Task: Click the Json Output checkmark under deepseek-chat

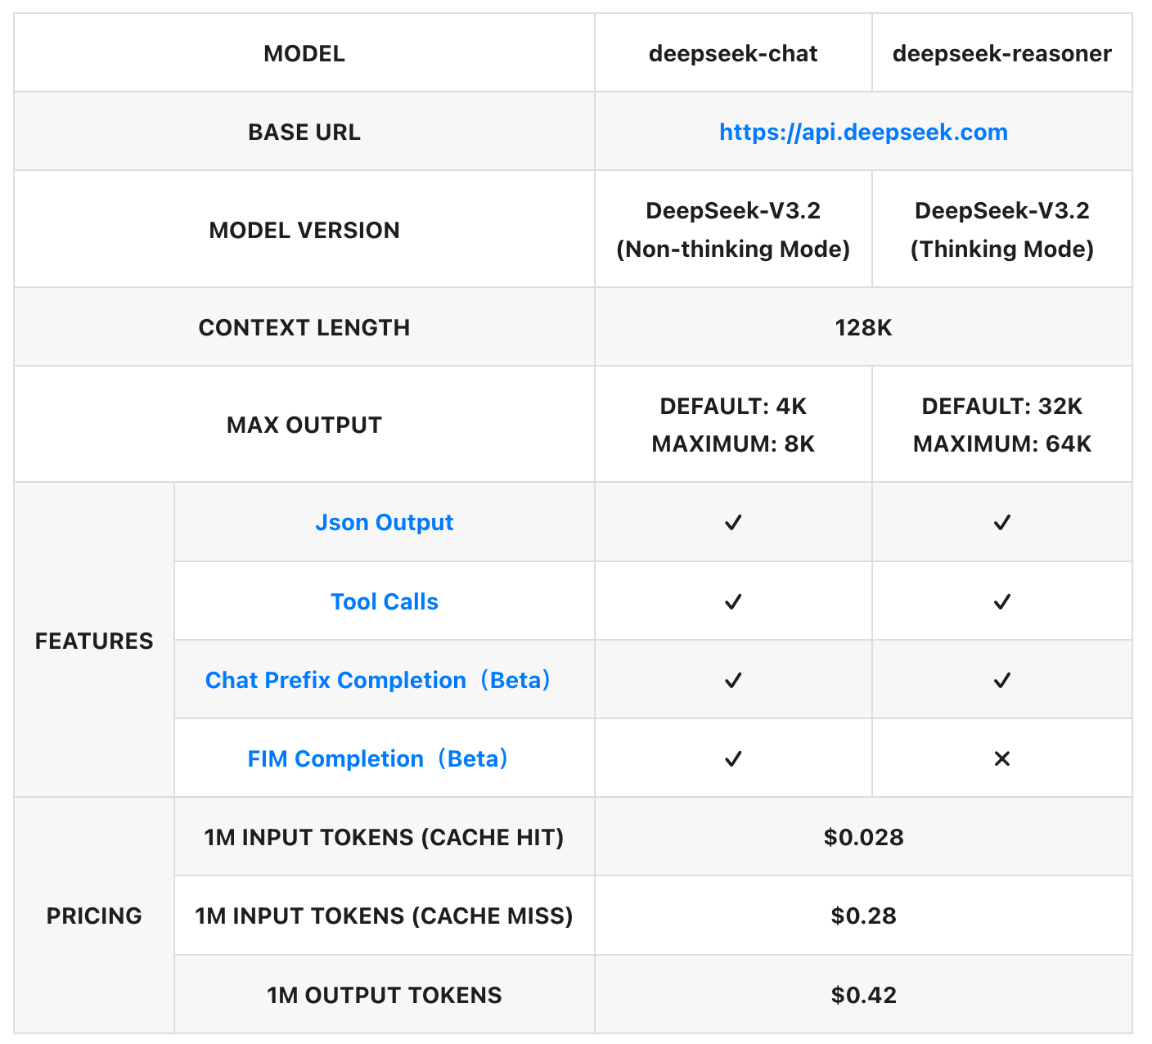Action: pyautogui.click(x=733, y=522)
